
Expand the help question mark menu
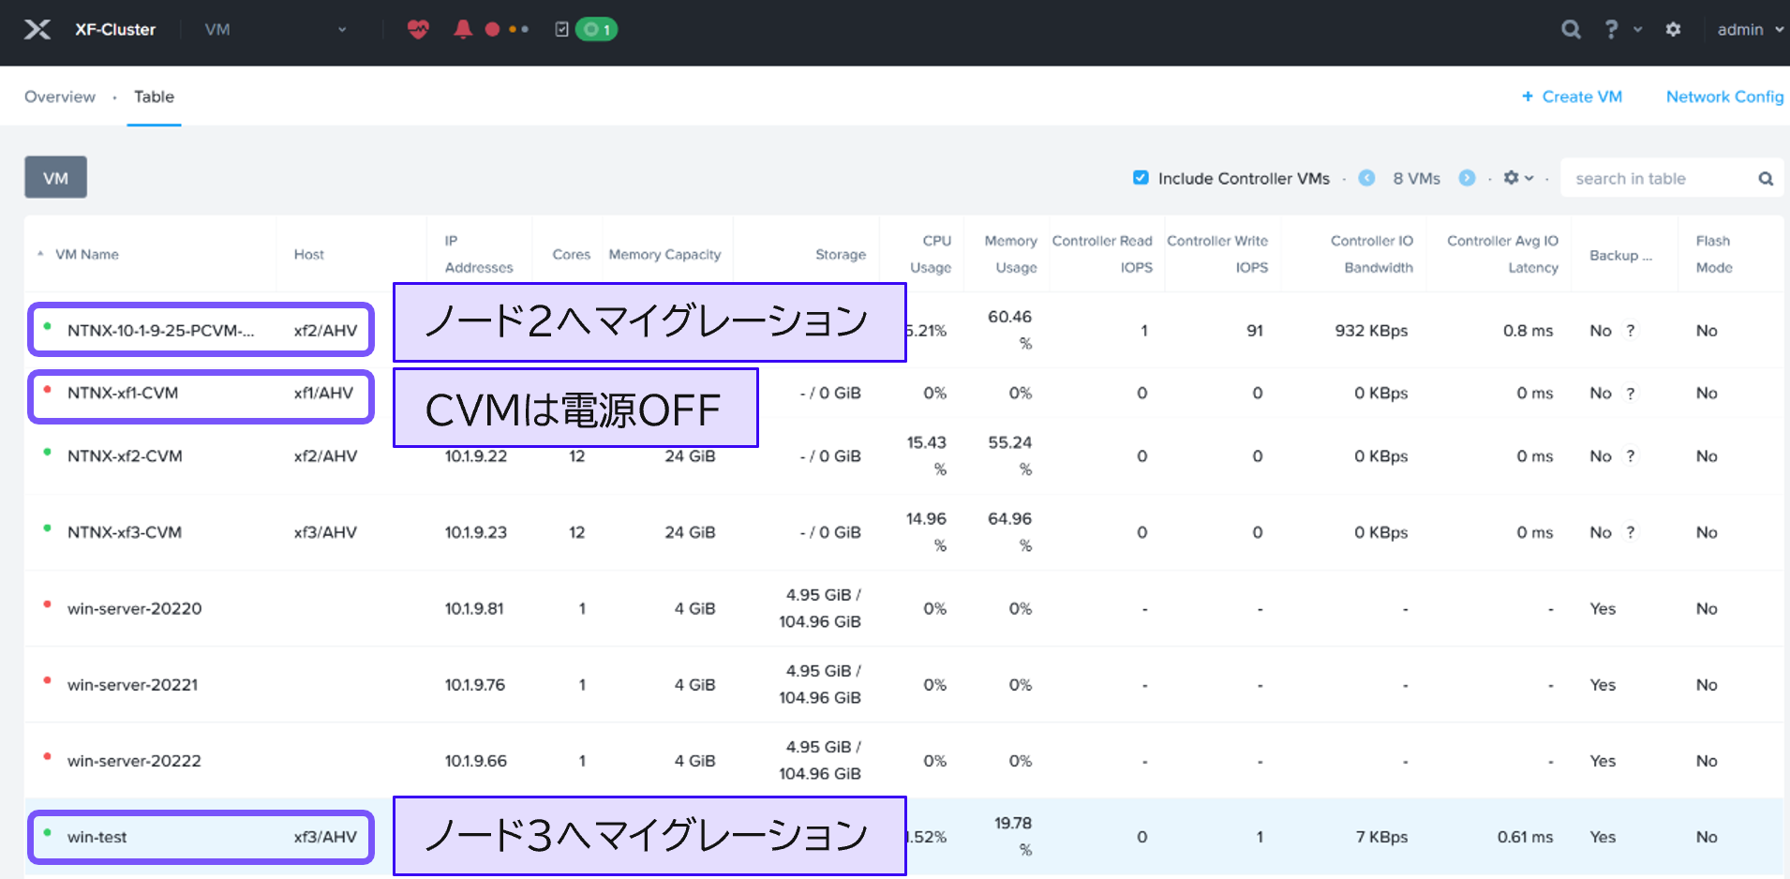[x=1620, y=30]
